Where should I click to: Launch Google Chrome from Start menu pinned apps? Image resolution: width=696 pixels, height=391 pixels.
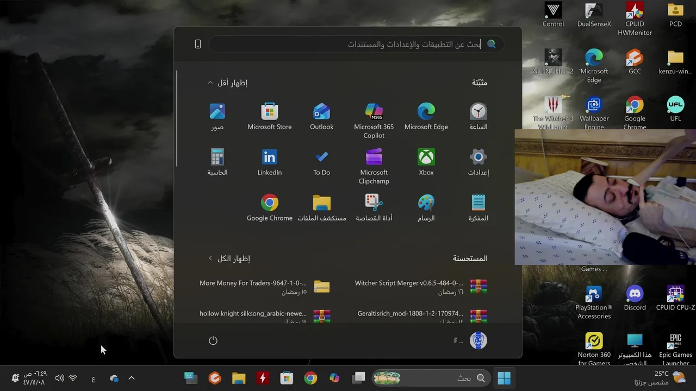(270, 208)
